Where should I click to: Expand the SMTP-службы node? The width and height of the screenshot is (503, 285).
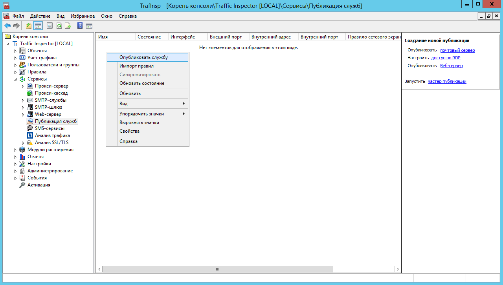click(x=23, y=100)
